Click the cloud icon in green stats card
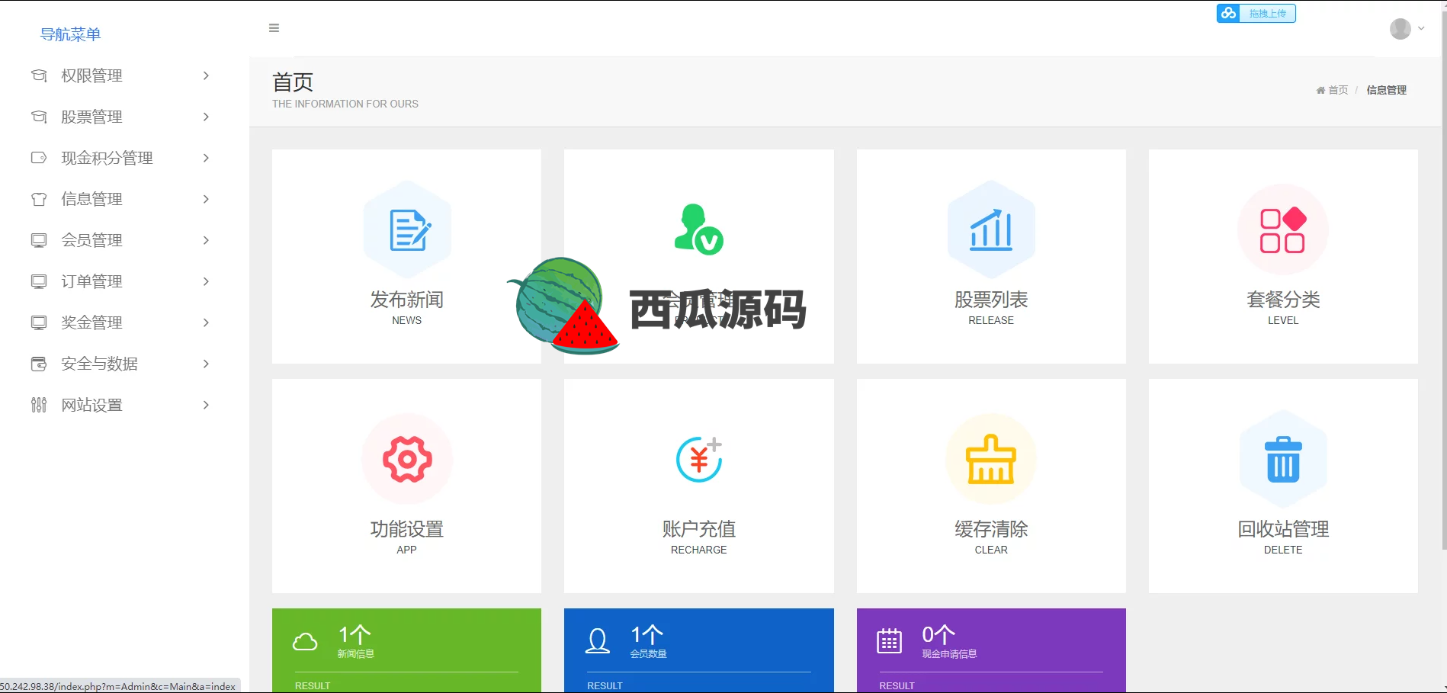Image resolution: width=1447 pixels, height=693 pixels. [305, 641]
